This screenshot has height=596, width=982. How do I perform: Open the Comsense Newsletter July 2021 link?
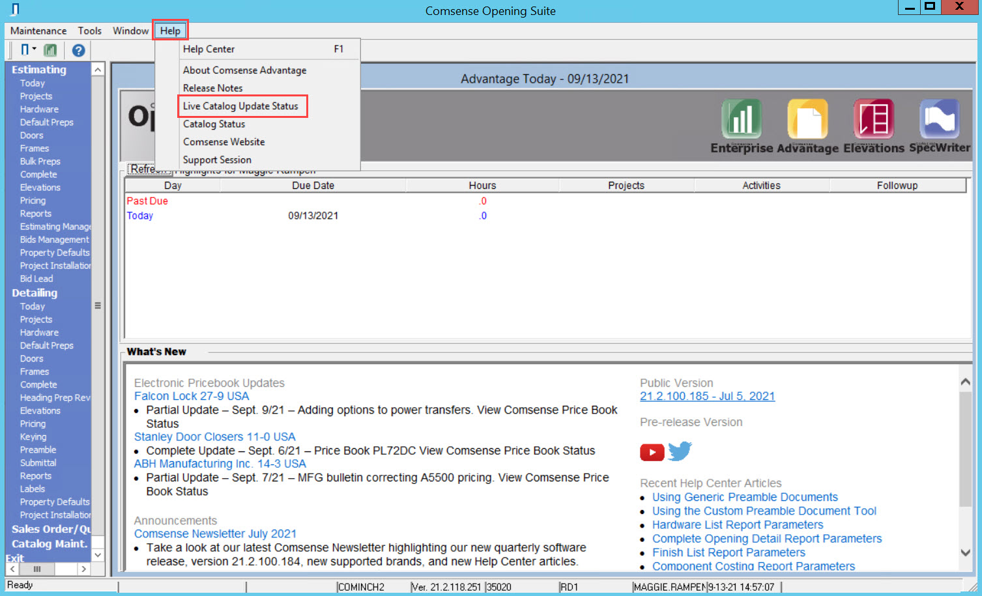click(215, 533)
